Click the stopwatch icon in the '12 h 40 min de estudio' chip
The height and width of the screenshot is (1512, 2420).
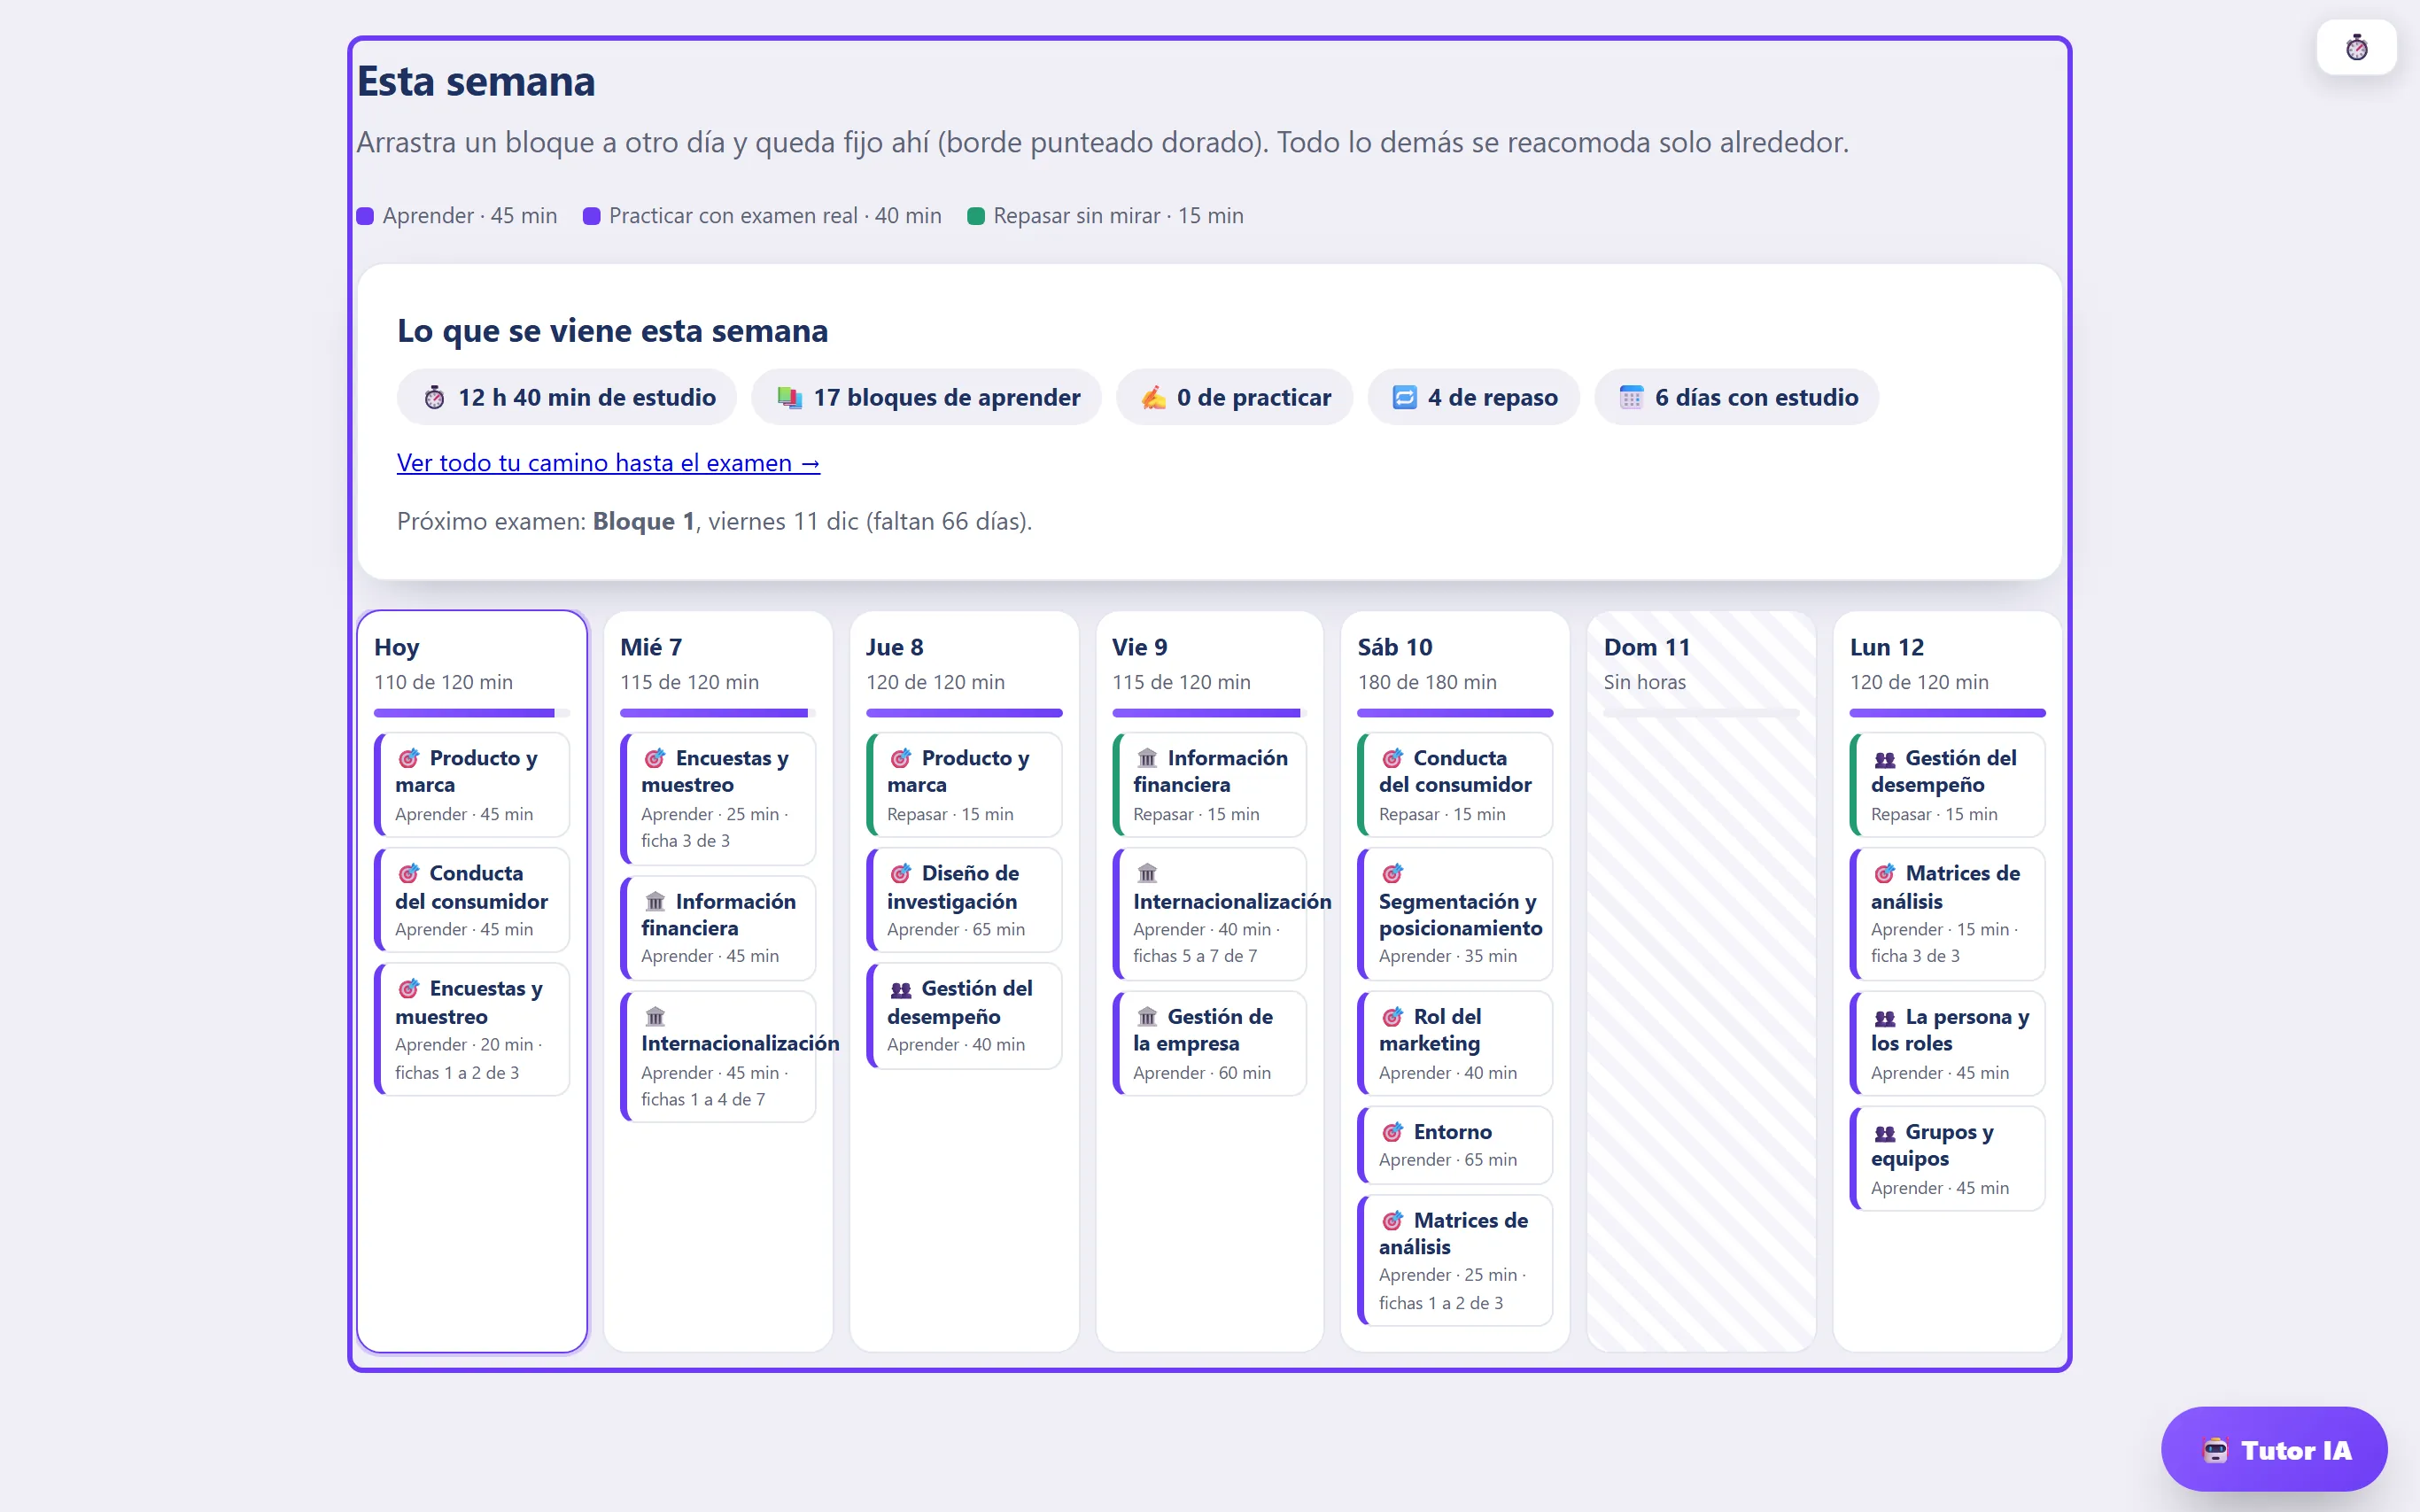click(x=434, y=398)
